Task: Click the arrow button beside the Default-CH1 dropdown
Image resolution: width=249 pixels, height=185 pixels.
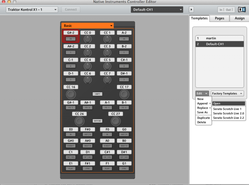Action: tap(191, 10)
